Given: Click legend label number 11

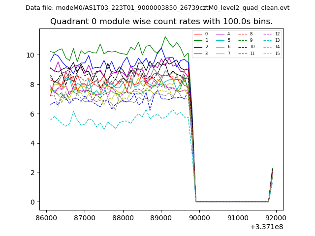Looking at the screenshot, I should [x=252, y=53].
